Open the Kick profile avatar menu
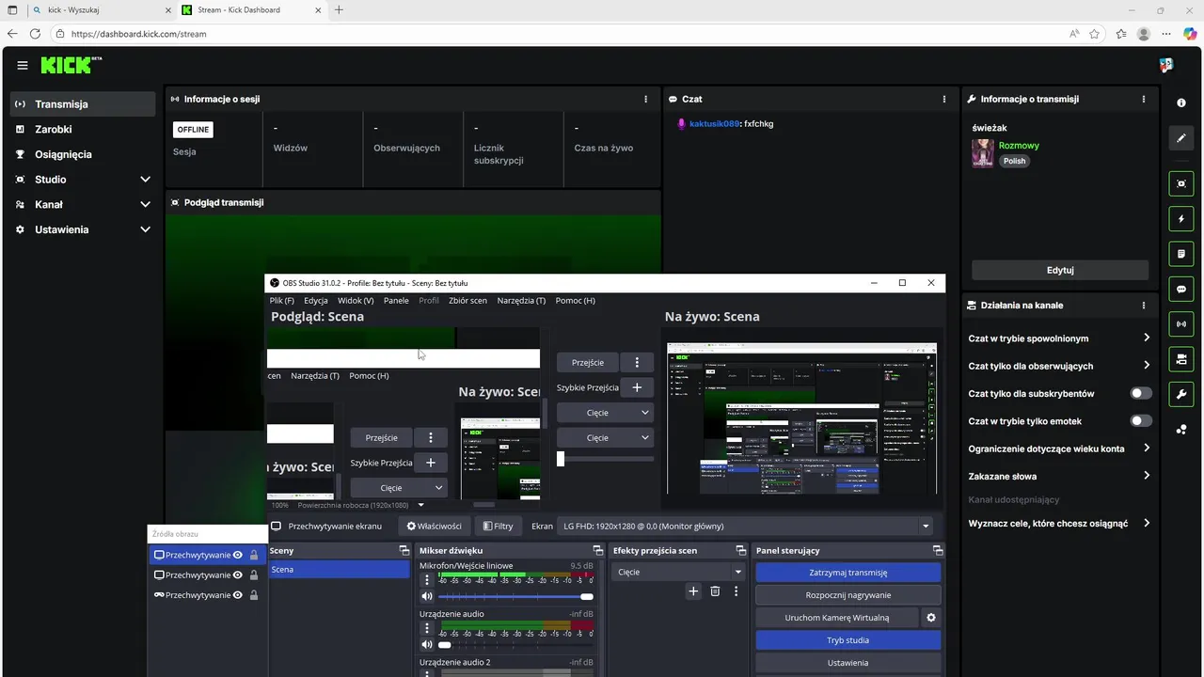Screen dimensions: 1204x677 coord(1166,66)
